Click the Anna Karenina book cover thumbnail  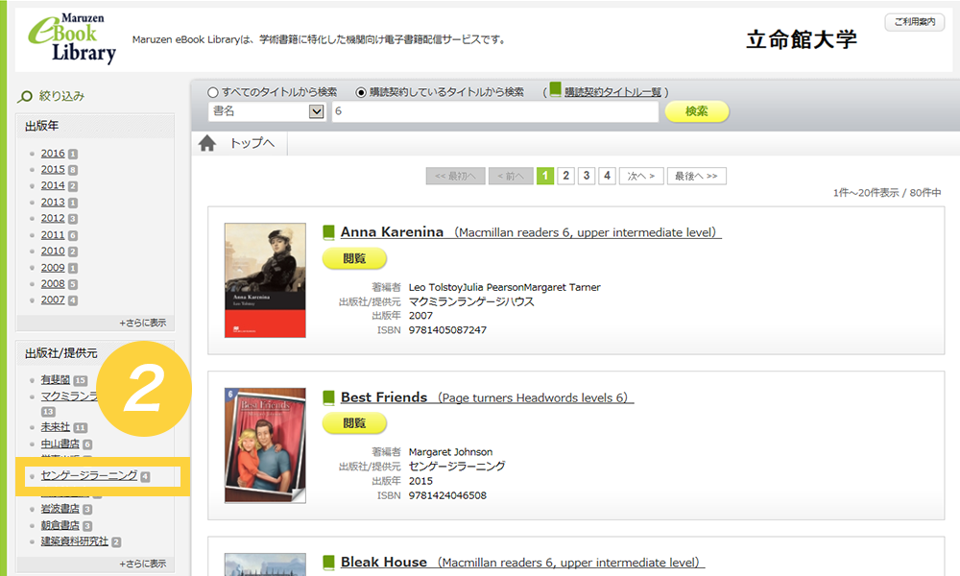[x=265, y=280]
